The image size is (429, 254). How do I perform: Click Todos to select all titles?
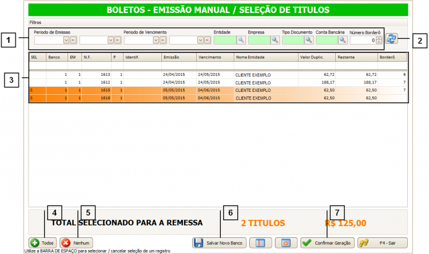43,243
